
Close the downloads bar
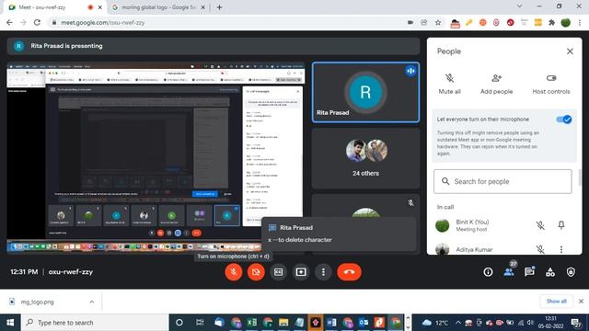(x=581, y=301)
